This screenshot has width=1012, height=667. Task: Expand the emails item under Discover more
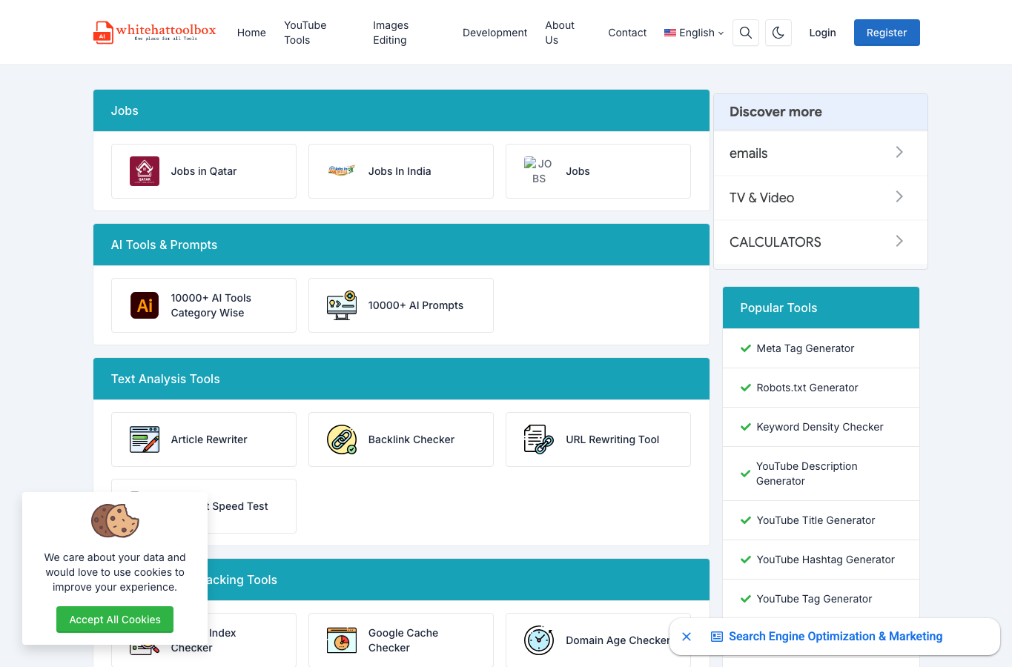point(820,153)
